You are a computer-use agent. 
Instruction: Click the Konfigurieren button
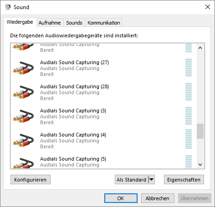(x=31, y=180)
